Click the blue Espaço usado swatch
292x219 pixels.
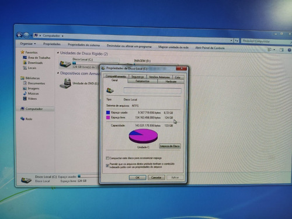[x=108, y=112]
